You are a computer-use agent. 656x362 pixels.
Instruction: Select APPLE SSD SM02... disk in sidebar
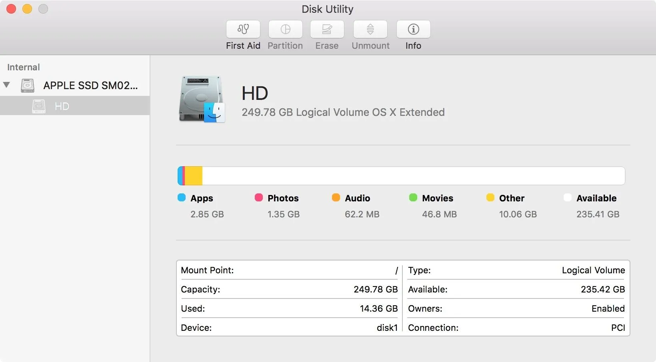click(75, 86)
